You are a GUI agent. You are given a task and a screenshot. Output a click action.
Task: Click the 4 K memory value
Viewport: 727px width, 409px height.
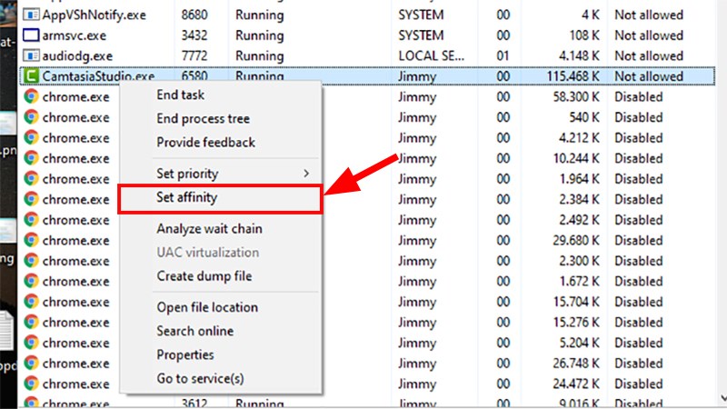pyautogui.click(x=591, y=15)
